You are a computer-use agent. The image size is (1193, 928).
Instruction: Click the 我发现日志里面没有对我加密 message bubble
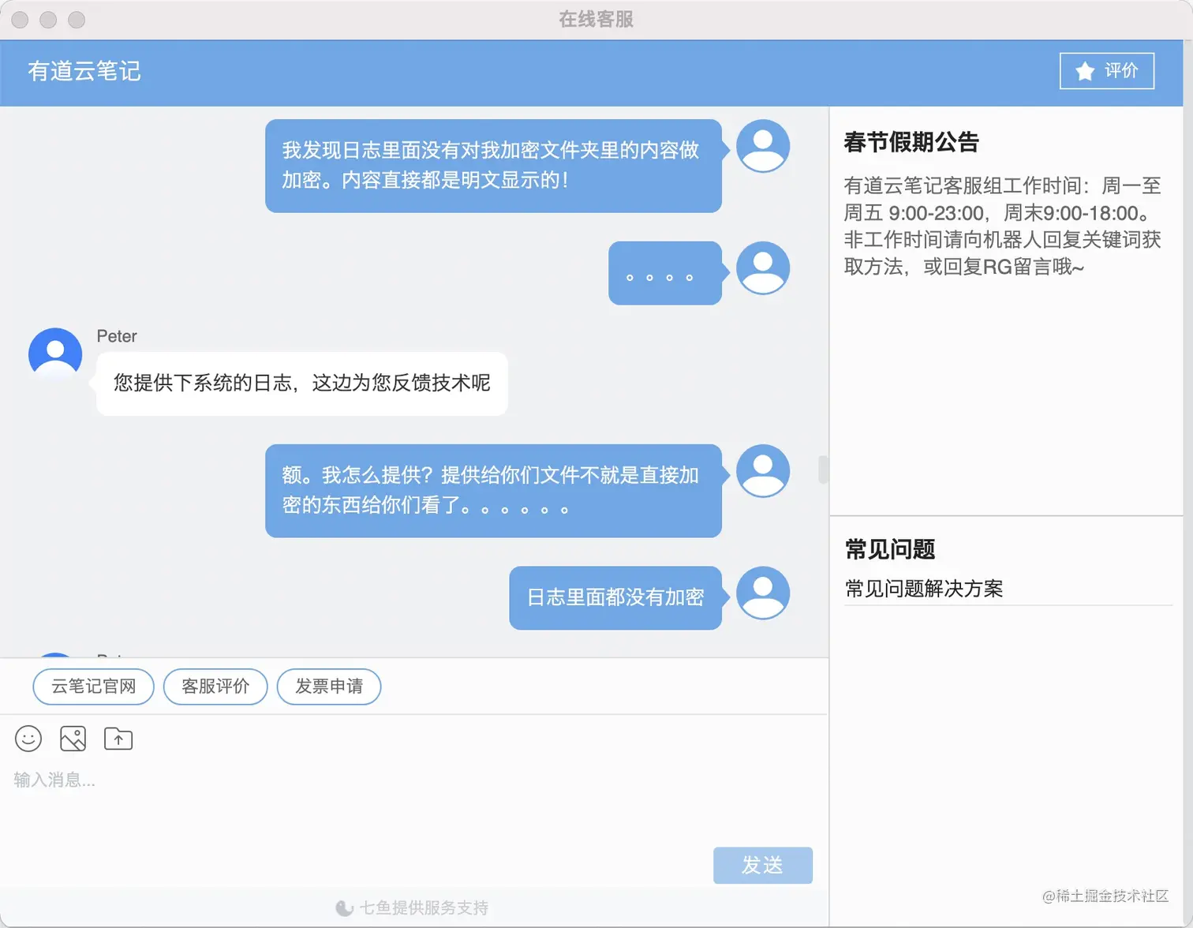click(494, 166)
